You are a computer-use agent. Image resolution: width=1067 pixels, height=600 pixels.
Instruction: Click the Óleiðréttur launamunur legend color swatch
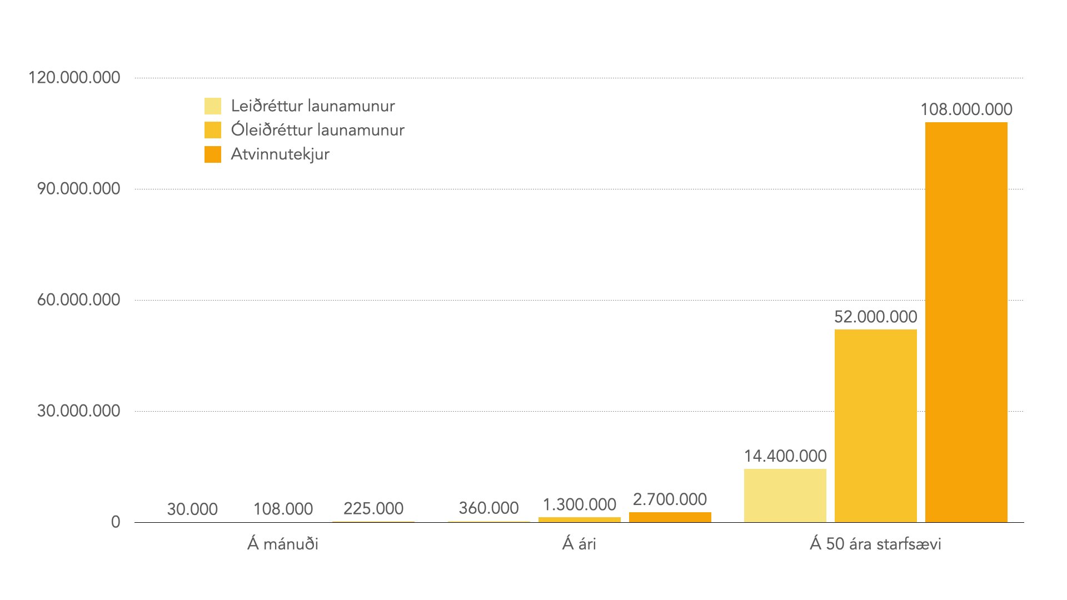[213, 130]
